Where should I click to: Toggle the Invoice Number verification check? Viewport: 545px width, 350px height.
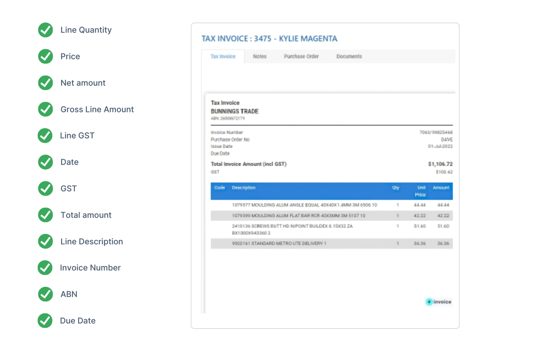coord(45,268)
